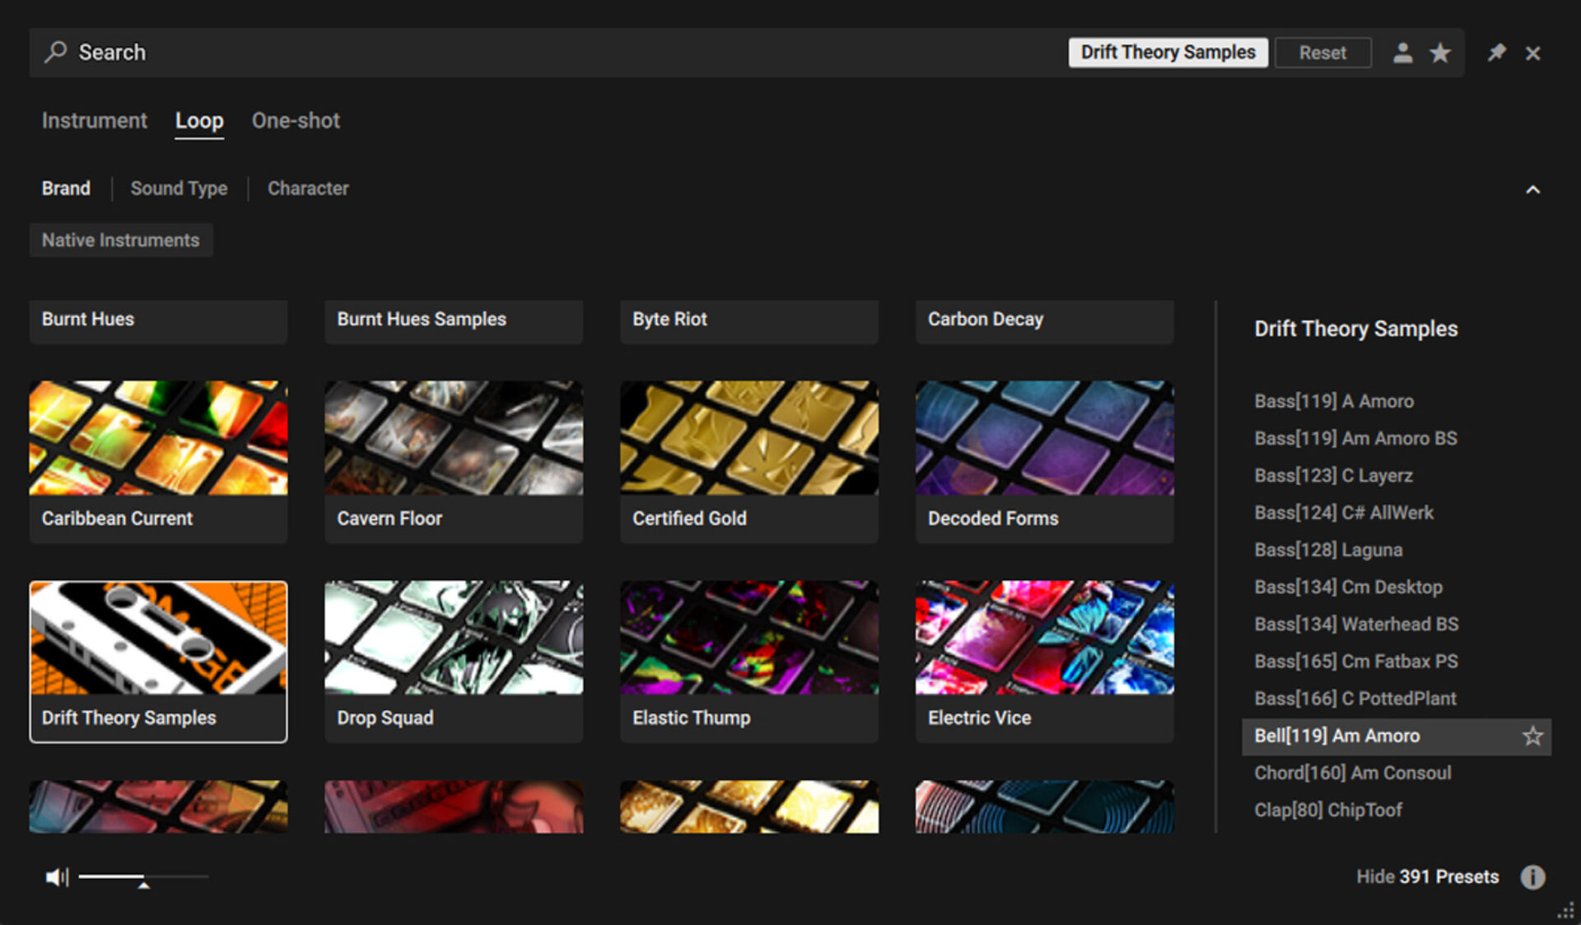
Task: Select the Caribbean Current expansion thumbnail
Action: click(158, 461)
